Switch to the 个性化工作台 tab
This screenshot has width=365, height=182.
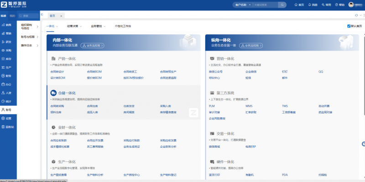(x=123, y=26)
